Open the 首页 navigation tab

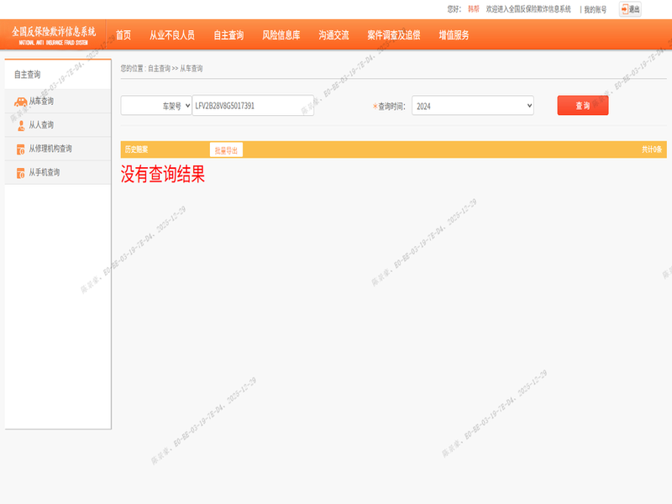click(123, 35)
